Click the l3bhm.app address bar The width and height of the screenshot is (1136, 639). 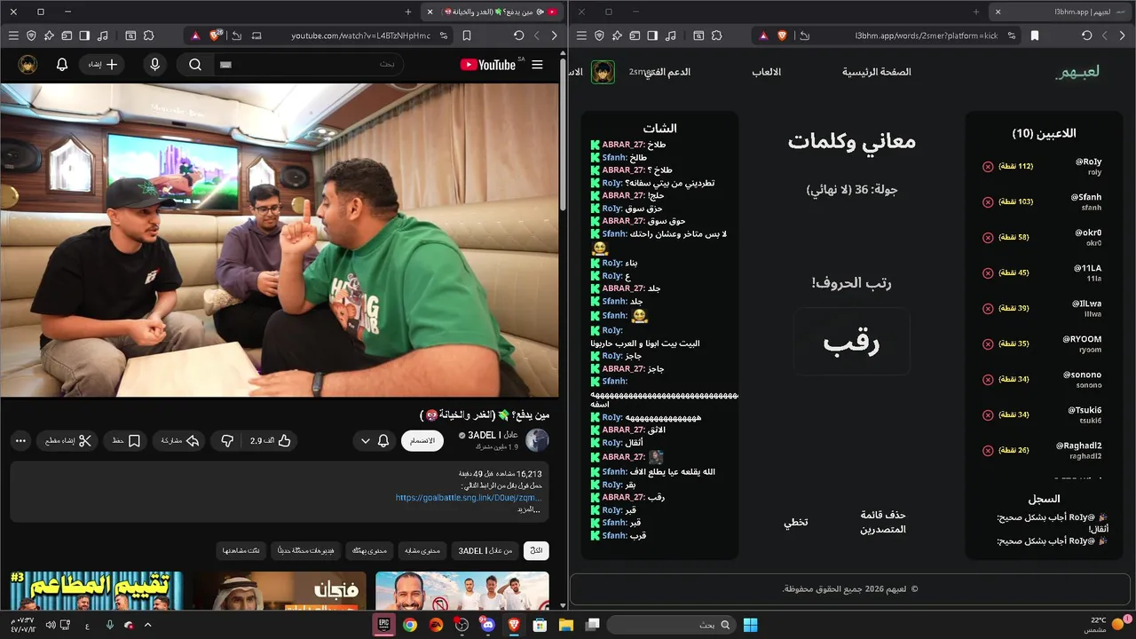(926, 35)
